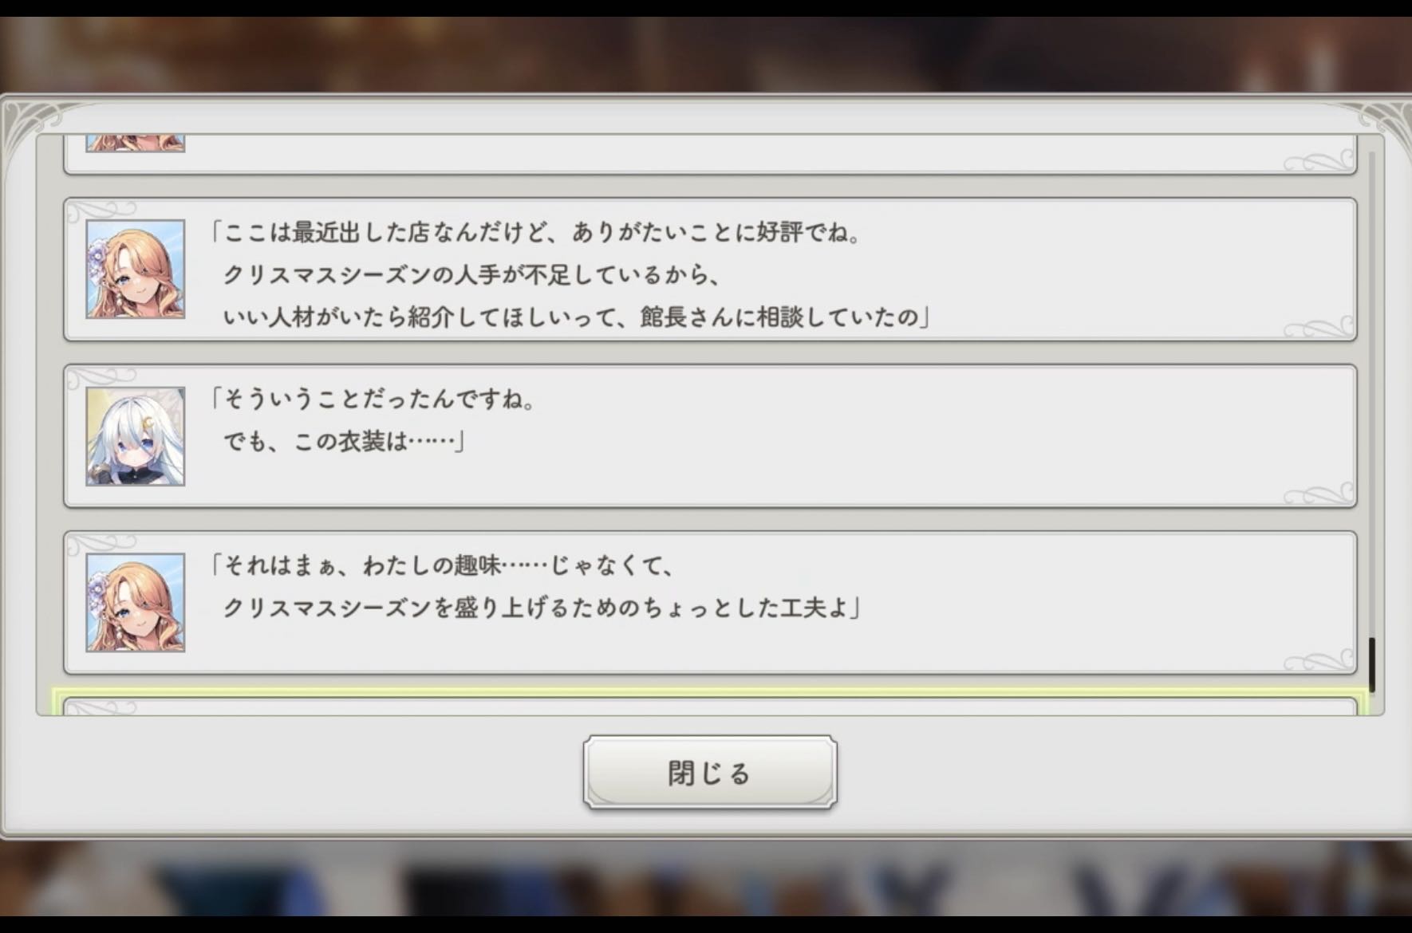This screenshot has height=933, width=1412.
Task: Click swirl ornament in white-haired girl's entry corner
Action: 1319,494
